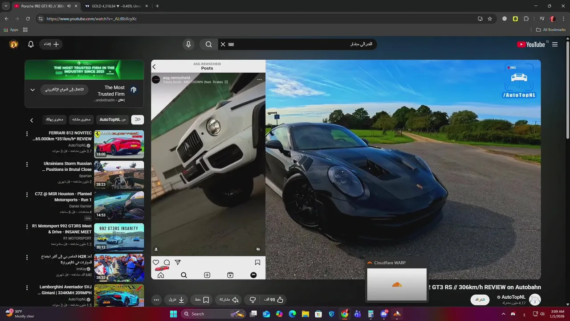Open the YouTube notifications bell

point(31,44)
